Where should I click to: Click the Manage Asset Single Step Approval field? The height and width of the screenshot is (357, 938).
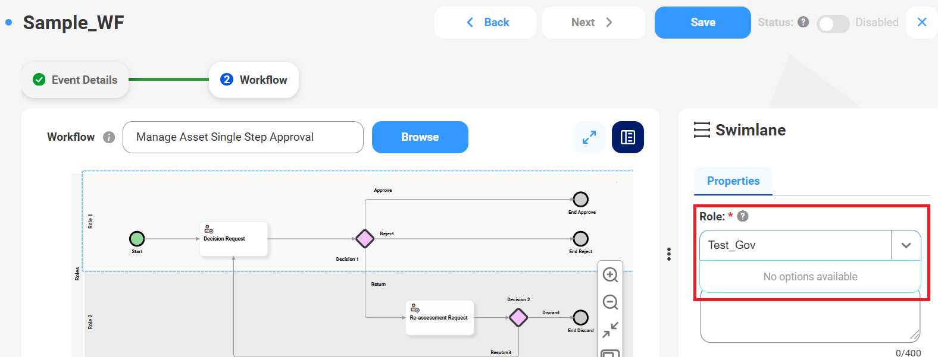coord(243,137)
